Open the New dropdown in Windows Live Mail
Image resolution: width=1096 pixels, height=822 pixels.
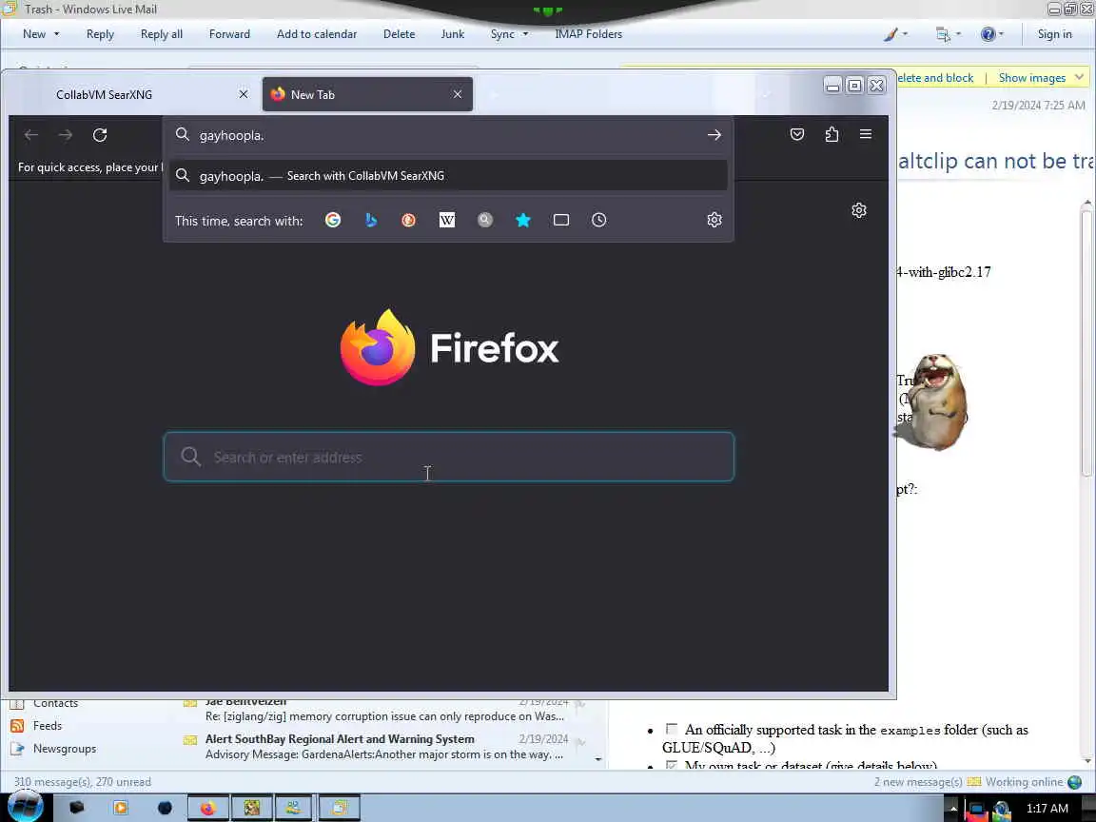[41, 33]
